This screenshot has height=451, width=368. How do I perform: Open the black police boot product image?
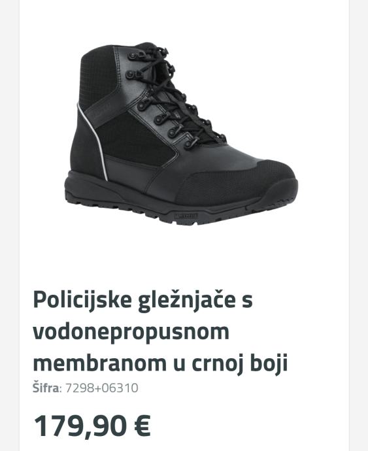184,134
